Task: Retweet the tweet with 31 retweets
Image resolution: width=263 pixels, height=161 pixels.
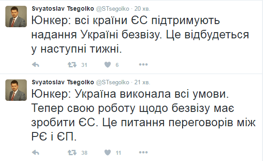Action: click(72, 65)
